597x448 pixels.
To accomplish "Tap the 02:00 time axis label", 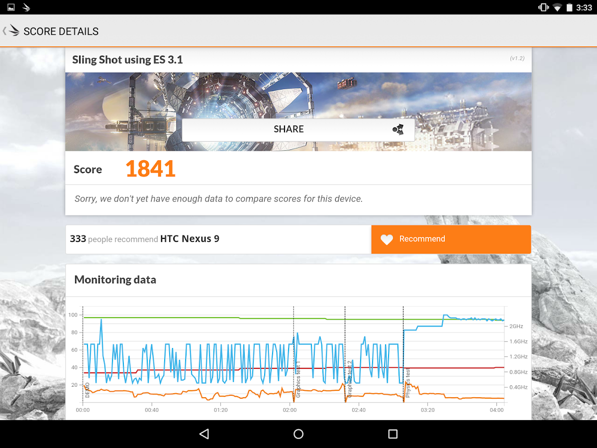I will coord(290,410).
